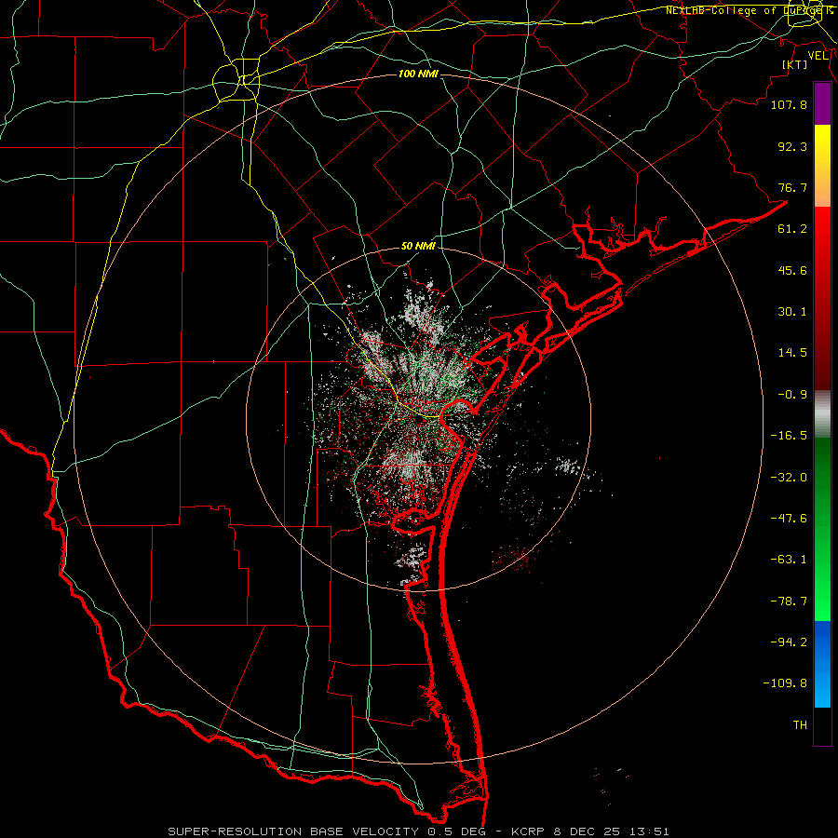
Task: Click the -32.0 velocity scale value
Action: click(x=789, y=478)
